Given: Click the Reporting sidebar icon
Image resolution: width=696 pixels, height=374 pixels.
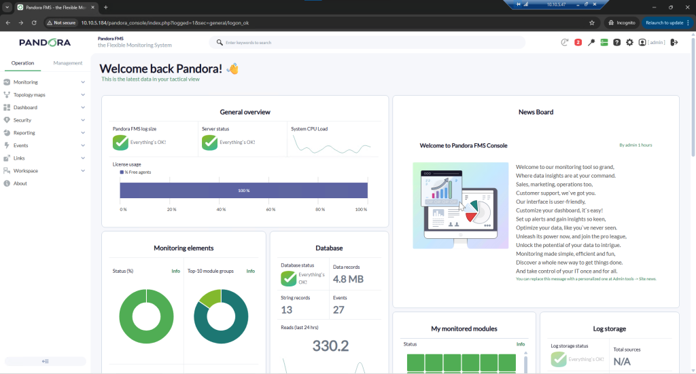Looking at the screenshot, I should click(x=7, y=132).
